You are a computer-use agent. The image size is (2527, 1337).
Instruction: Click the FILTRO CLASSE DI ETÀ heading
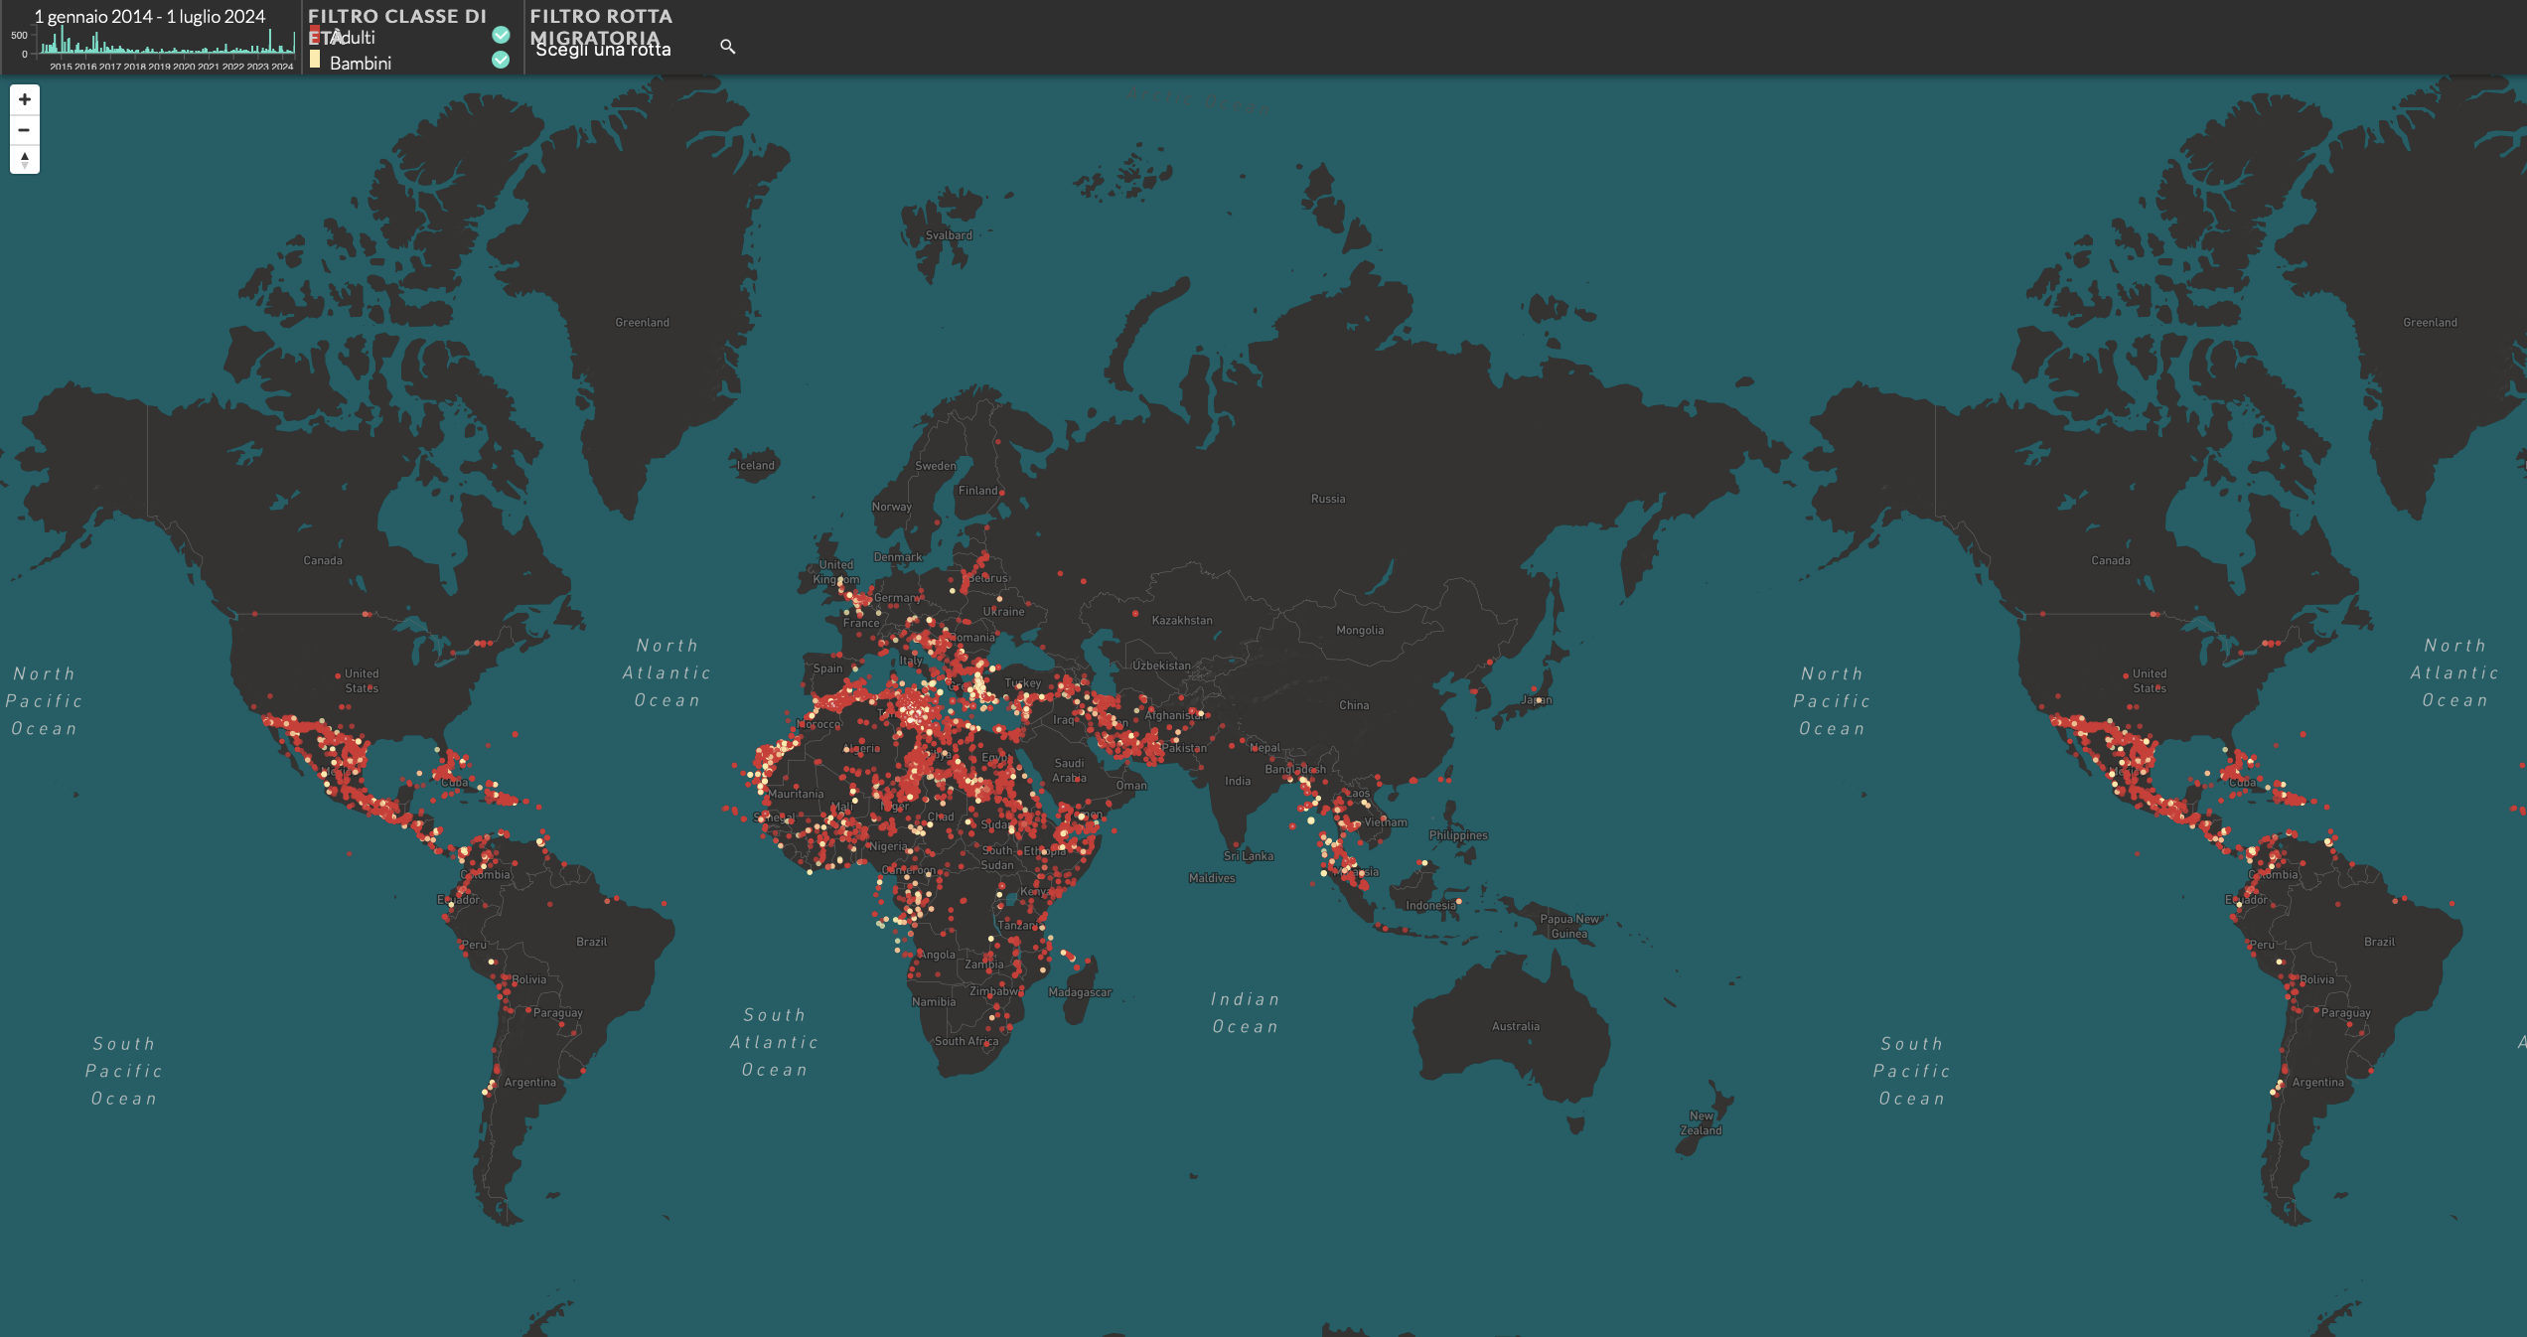pos(397,17)
